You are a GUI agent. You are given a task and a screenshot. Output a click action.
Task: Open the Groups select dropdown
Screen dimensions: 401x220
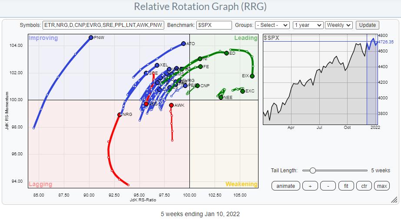[x=272, y=25]
